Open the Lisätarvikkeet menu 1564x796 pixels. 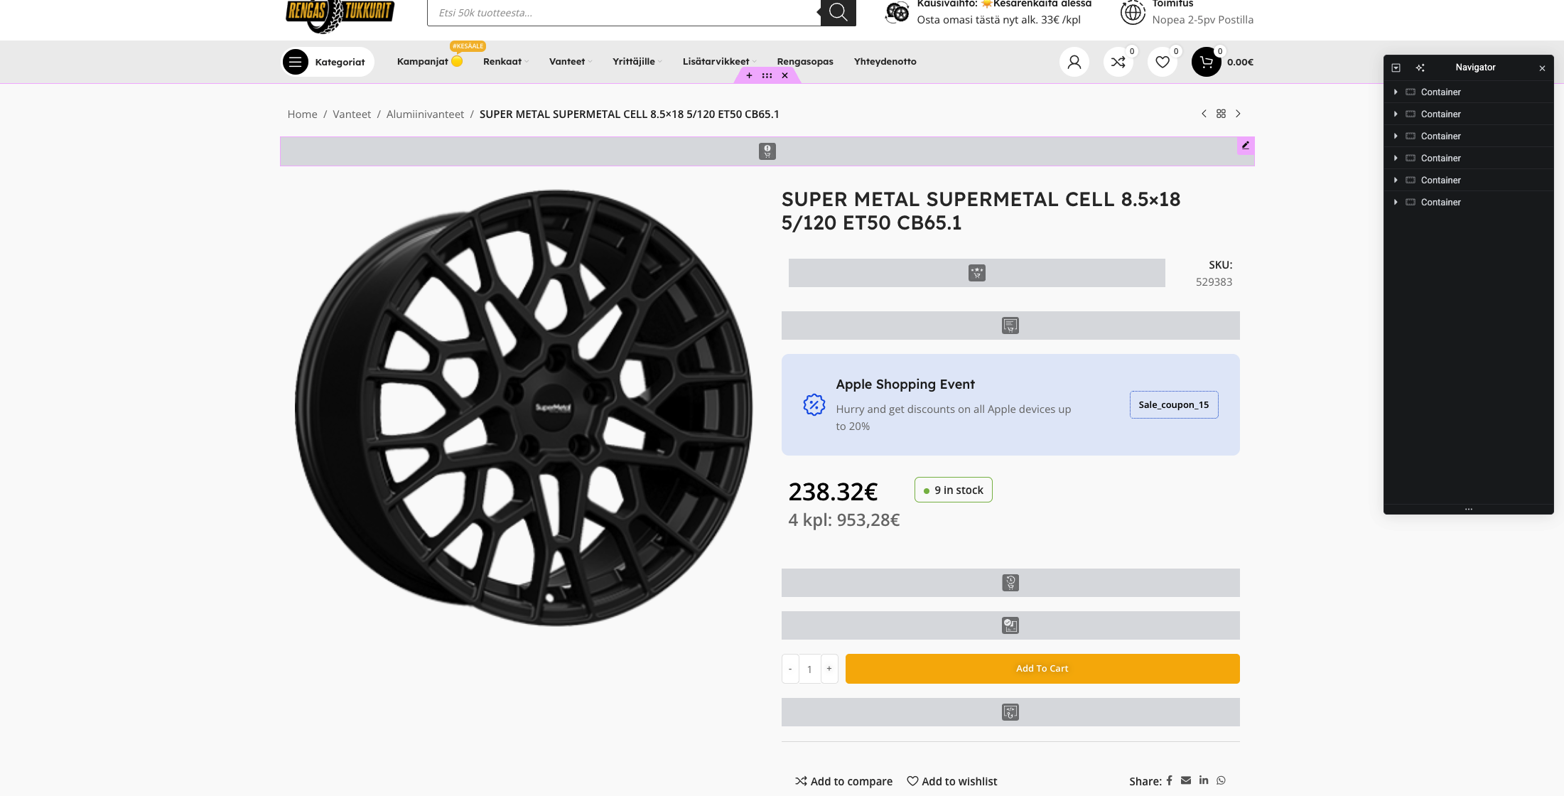[x=719, y=62]
